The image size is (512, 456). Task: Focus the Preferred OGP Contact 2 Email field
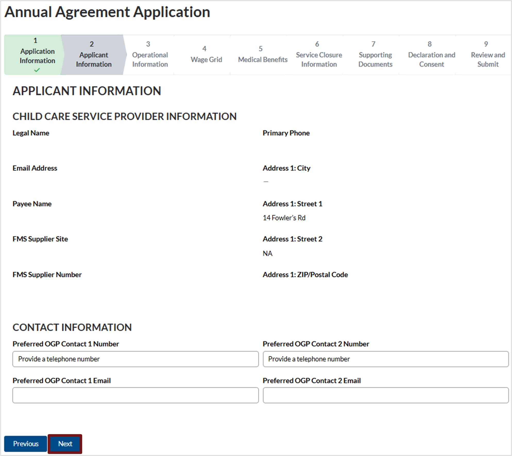(386, 395)
